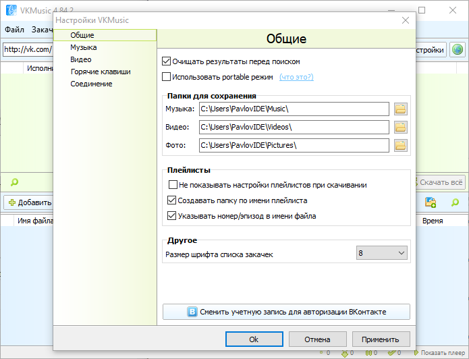Click the small circle queue counter in status bar
This screenshot has width=469, height=359.
(x=321, y=353)
